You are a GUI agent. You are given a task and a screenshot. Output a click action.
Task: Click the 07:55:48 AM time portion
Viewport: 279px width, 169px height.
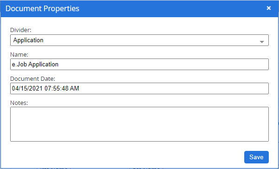point(62,88)
